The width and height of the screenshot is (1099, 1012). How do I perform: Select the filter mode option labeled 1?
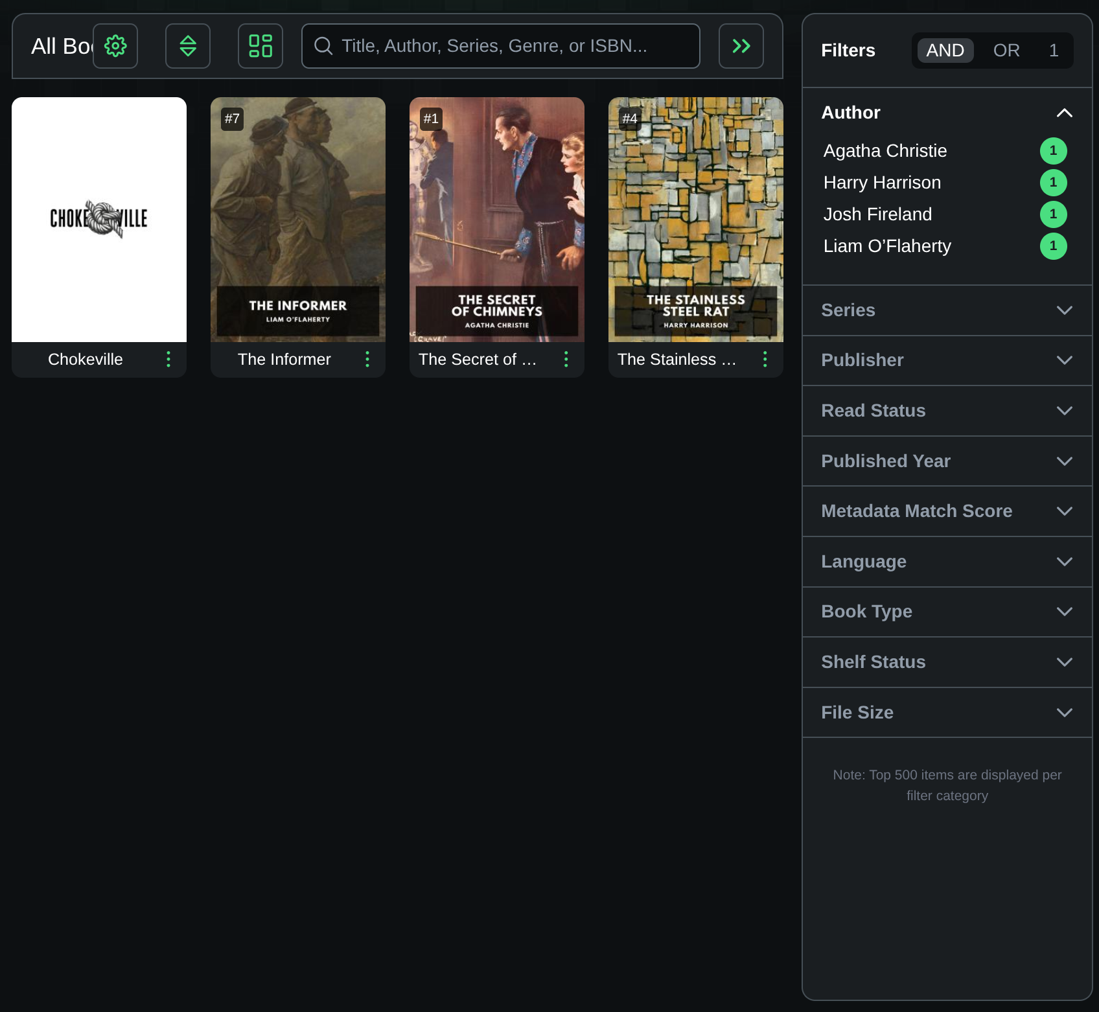(x=1054, y=51)
